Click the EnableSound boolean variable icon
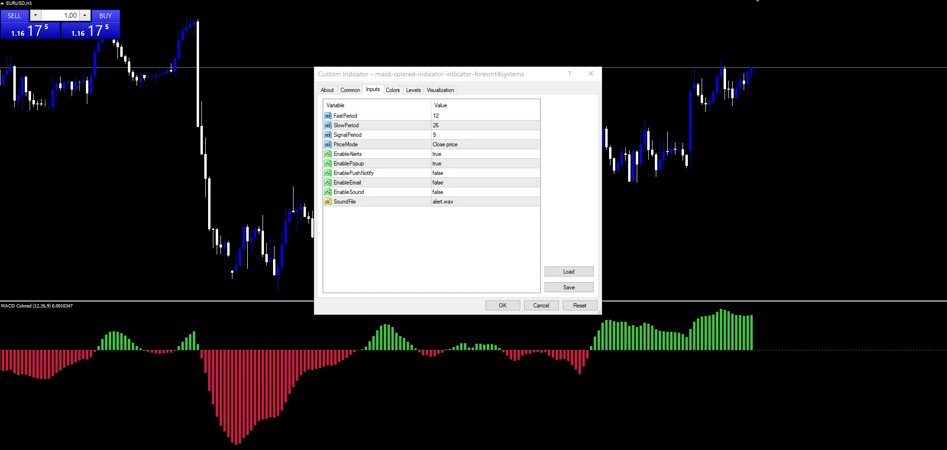Image resolution: width=947 pixels, height=450 pixels. (327, 192)
